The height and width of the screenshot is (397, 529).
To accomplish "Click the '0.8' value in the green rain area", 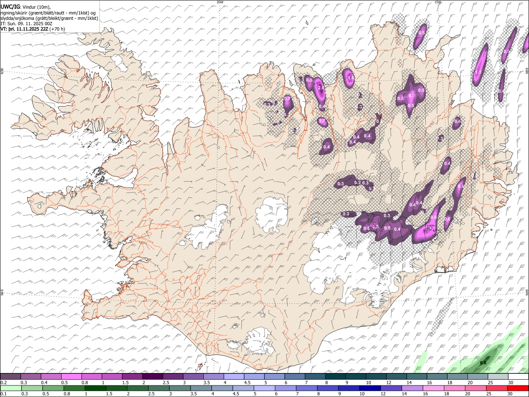I will (483, 363).
